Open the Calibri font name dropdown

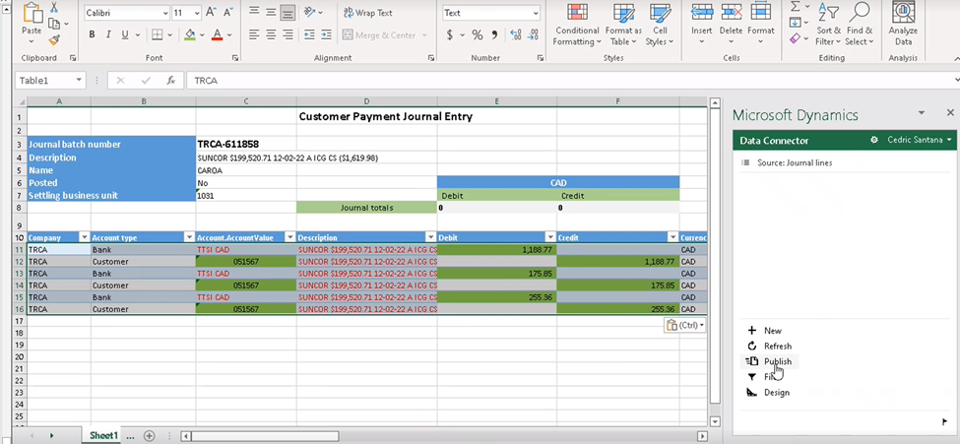click(165, 13)
